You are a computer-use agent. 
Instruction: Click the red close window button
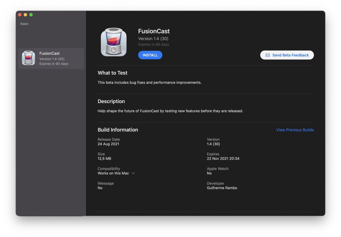20,15
